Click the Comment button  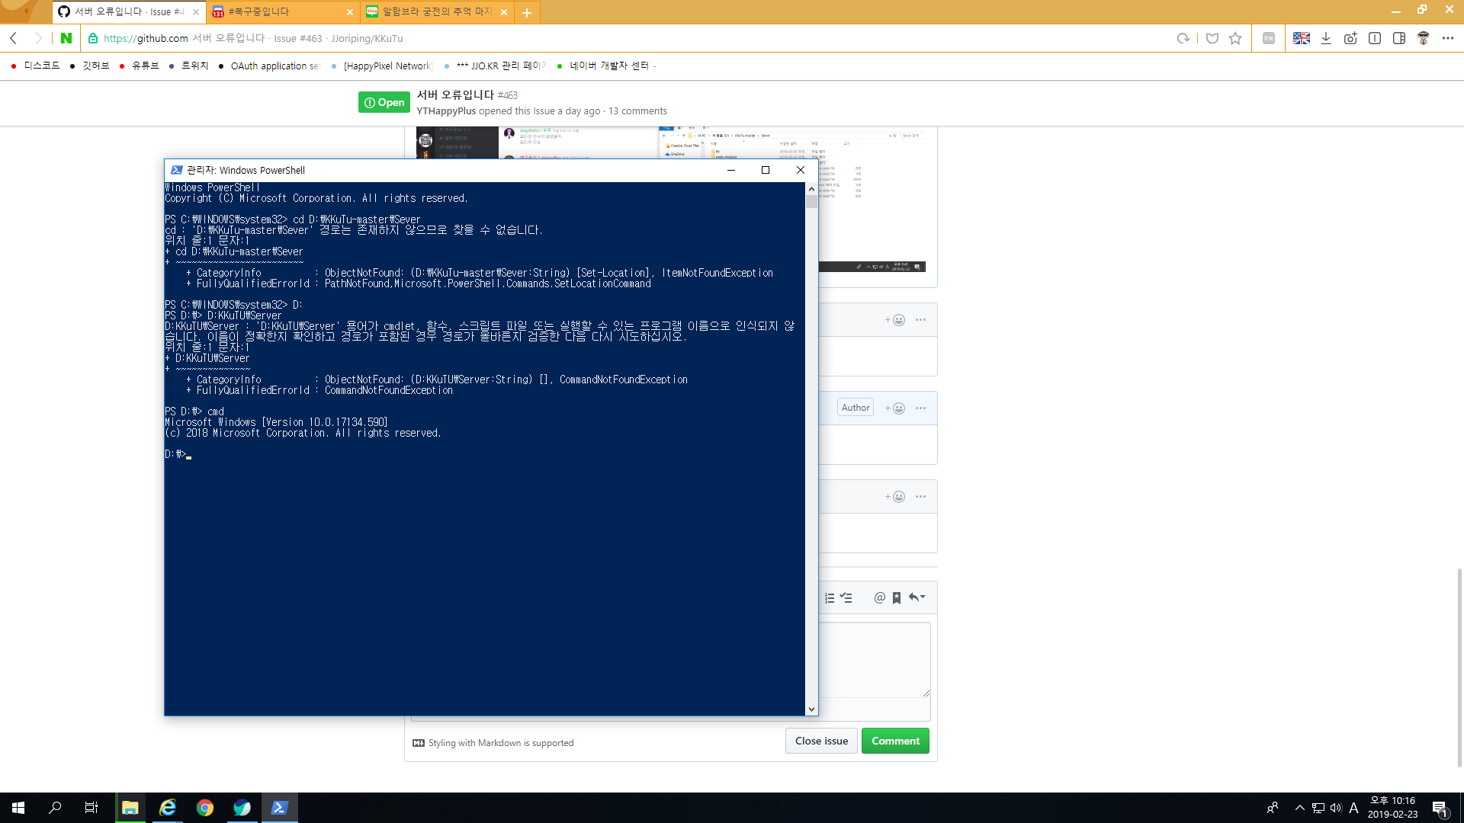tap(895, 740)
